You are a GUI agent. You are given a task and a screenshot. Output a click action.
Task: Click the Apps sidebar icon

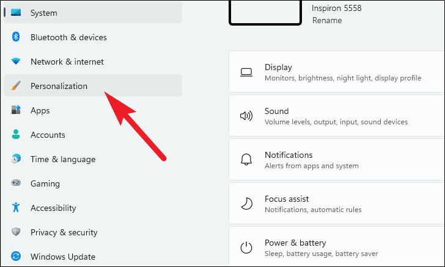(17, 110)
